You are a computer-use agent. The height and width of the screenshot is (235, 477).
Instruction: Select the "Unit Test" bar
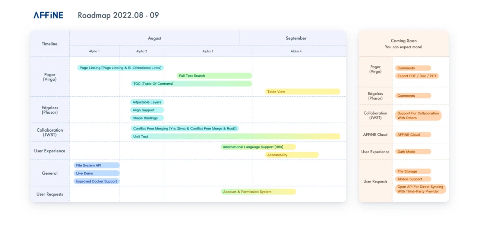pos(236,136)
